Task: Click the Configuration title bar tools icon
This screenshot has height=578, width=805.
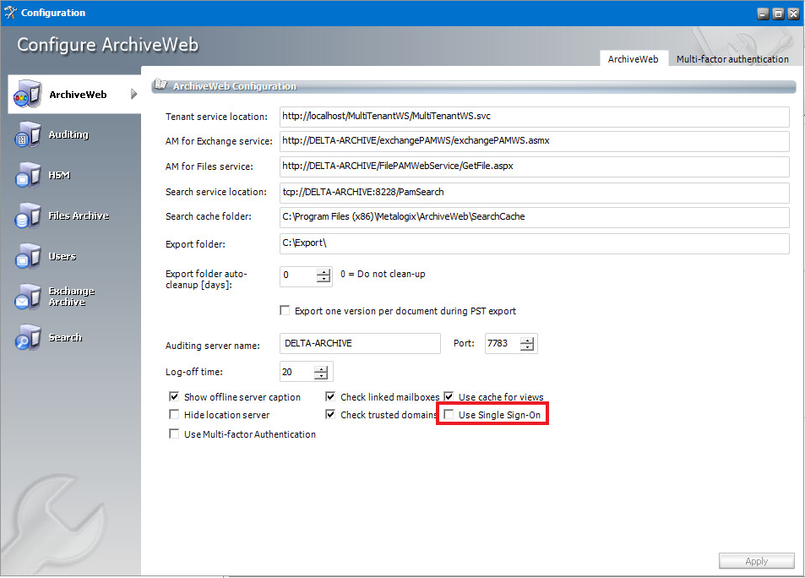Action: [x=10, y=13]
